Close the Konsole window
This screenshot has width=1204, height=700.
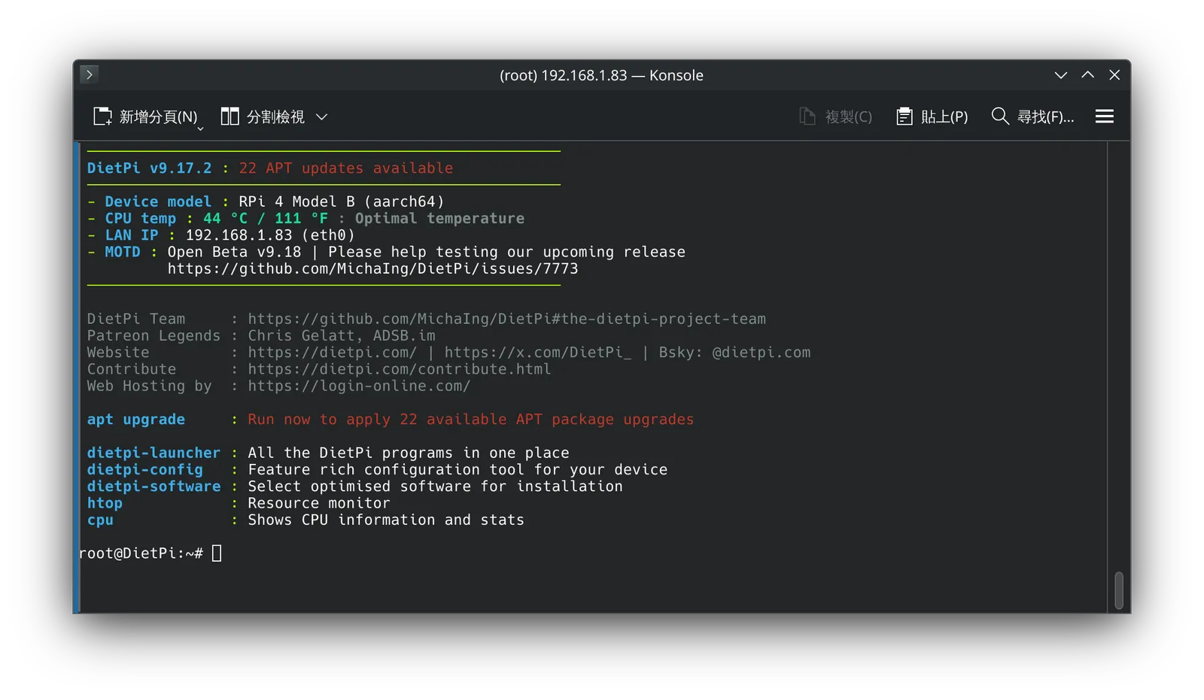click(1114, 75)
